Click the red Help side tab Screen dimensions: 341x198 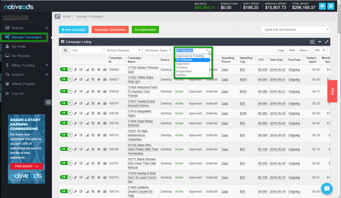[x=332, y=91]
